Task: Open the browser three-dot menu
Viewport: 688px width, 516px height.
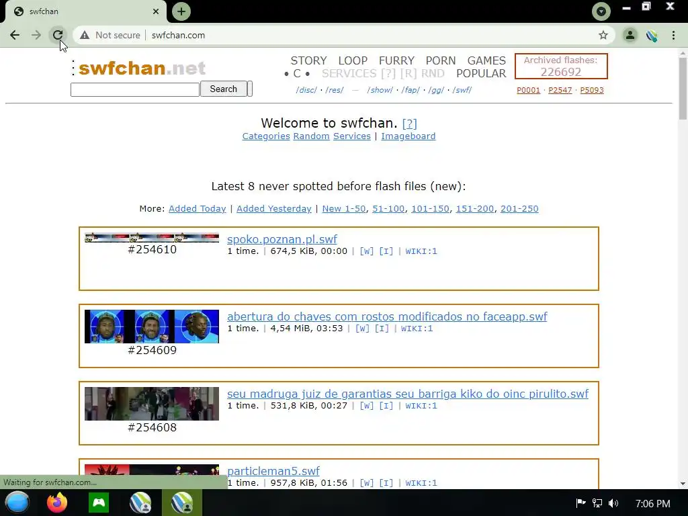Action: (673, 35)
